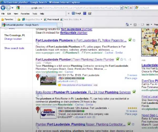Click the Refresh page icon
This screenshot has width=158, height=132.
[126, 8]
